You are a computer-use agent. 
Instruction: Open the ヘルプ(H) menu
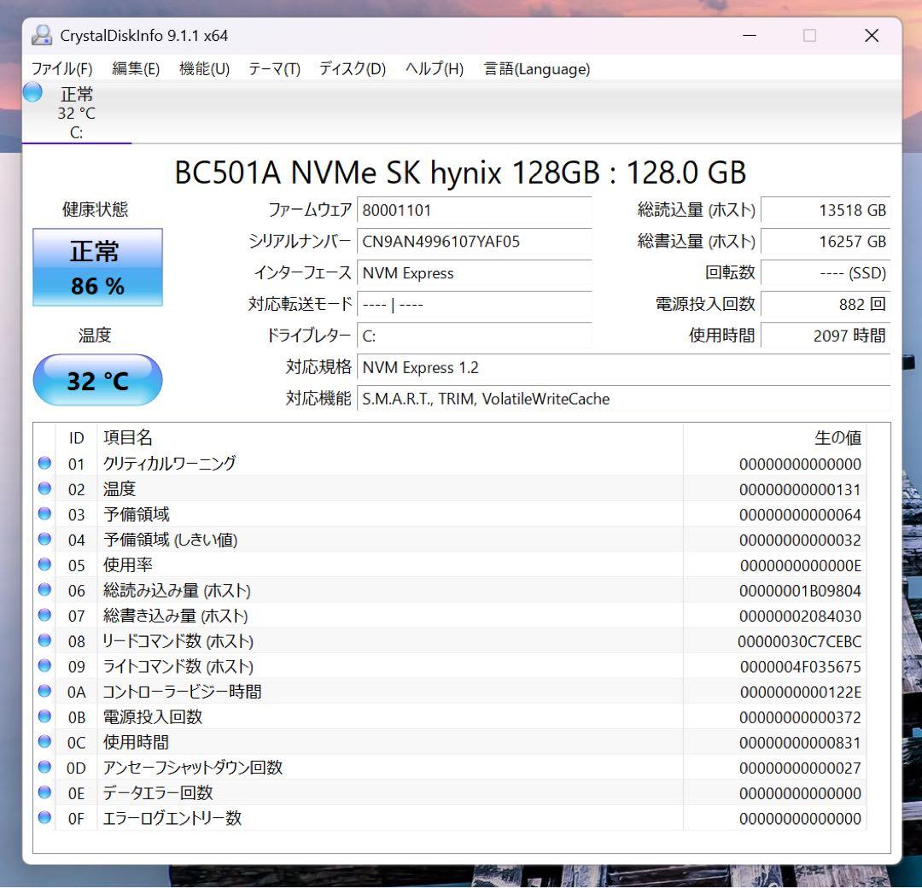(434, 69)
